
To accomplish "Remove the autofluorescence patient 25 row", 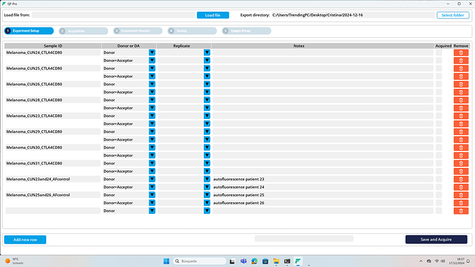I will click(x=461, y=195).
